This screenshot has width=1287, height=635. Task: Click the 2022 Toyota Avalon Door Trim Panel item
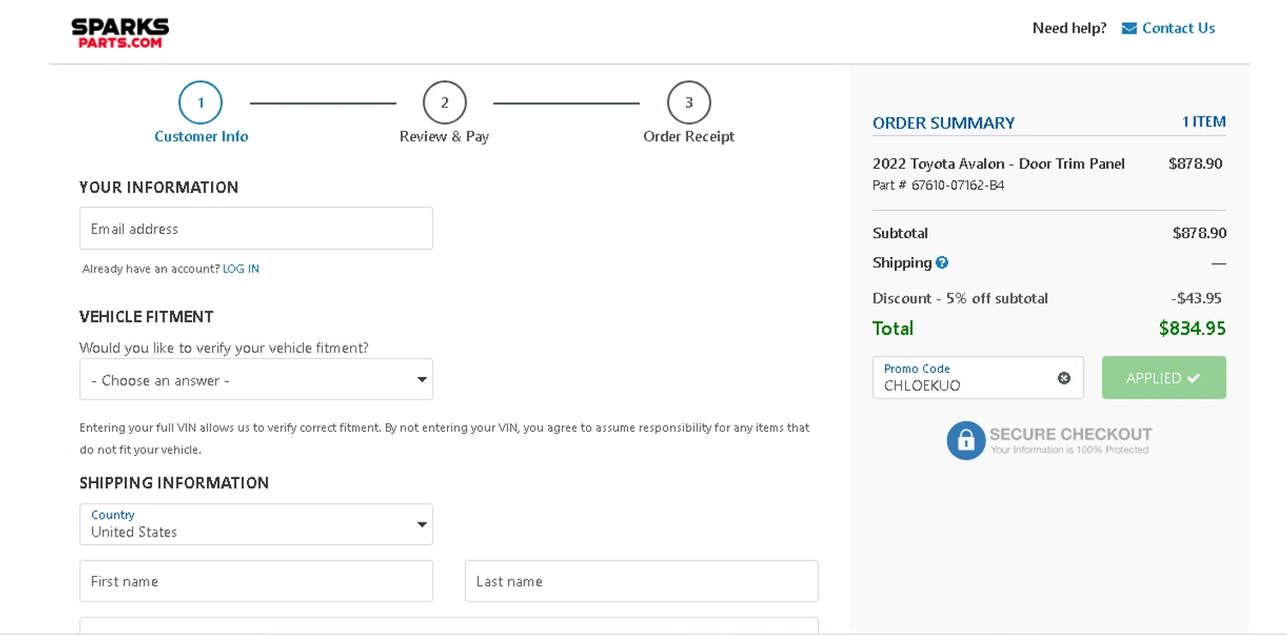pos(999,164)
